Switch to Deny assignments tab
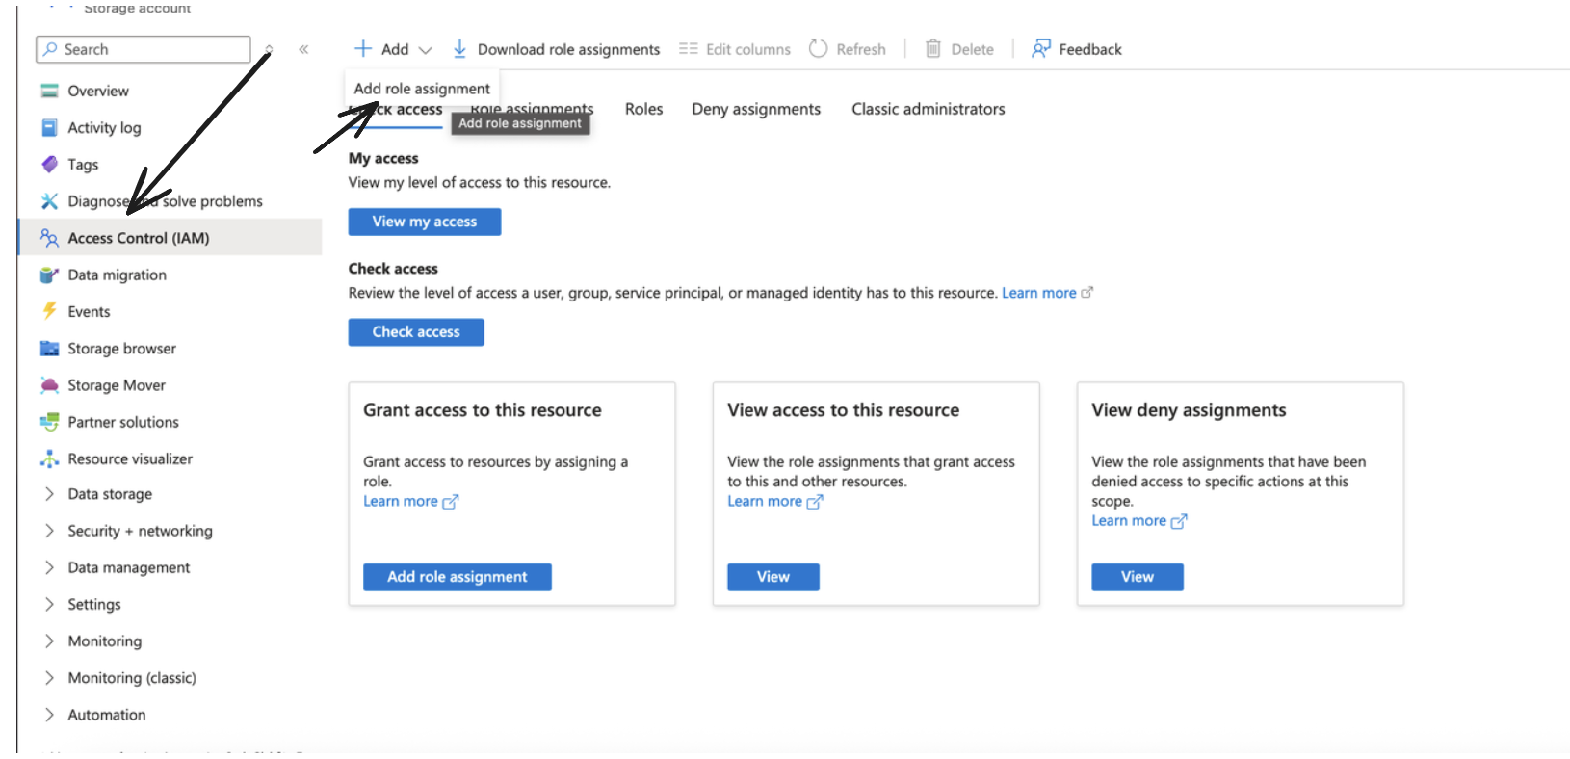Image resolution: width=1570 pixels, height=759 pixels. click(x=756, y=109)
